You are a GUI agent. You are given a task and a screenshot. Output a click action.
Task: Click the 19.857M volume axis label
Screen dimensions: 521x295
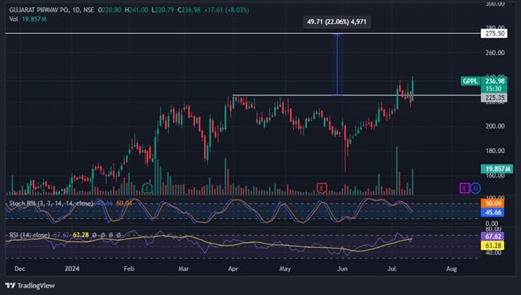[495, 168]
